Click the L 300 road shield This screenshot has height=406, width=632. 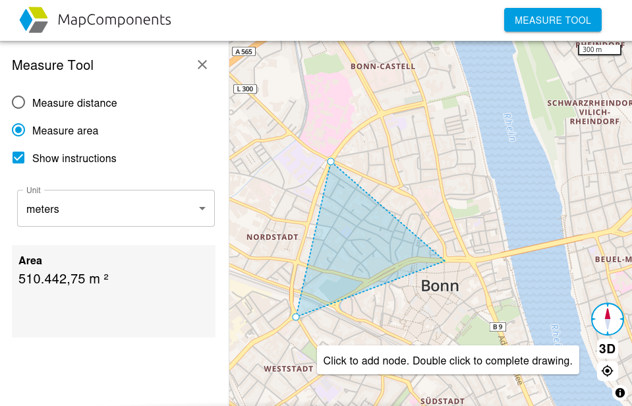pos(245,89)
